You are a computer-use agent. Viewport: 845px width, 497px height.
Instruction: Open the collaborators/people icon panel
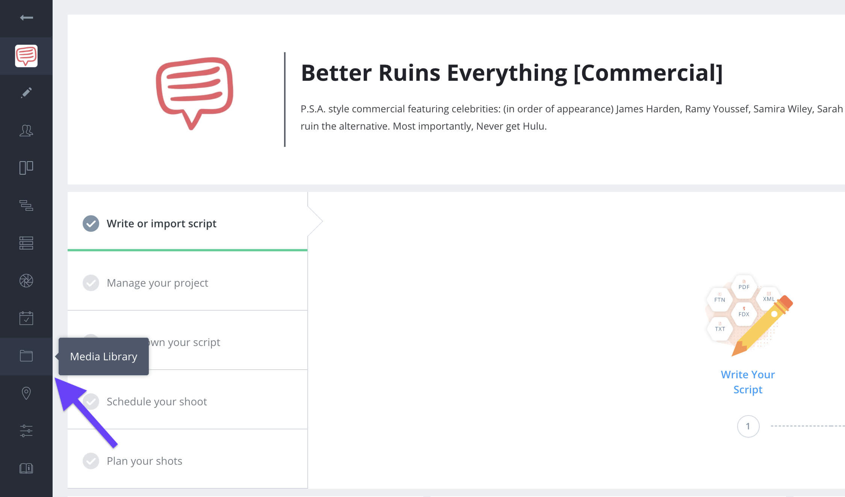click(26, 130)
